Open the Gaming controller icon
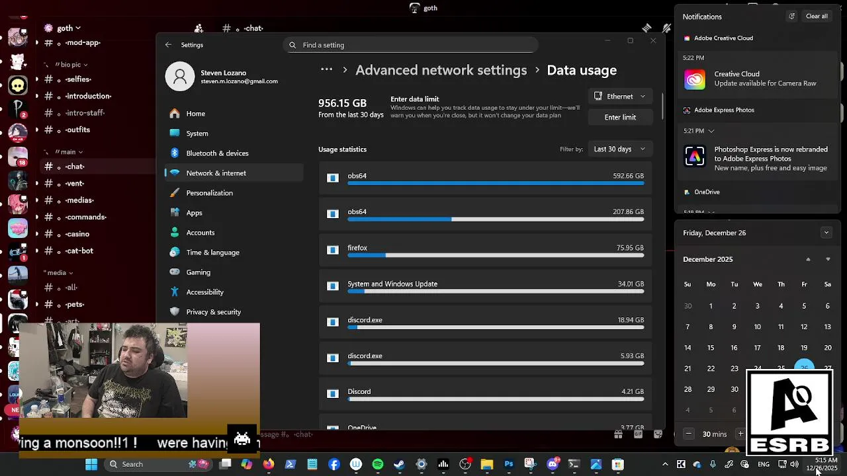Viewport: 847px width, 476px height. 174,272
